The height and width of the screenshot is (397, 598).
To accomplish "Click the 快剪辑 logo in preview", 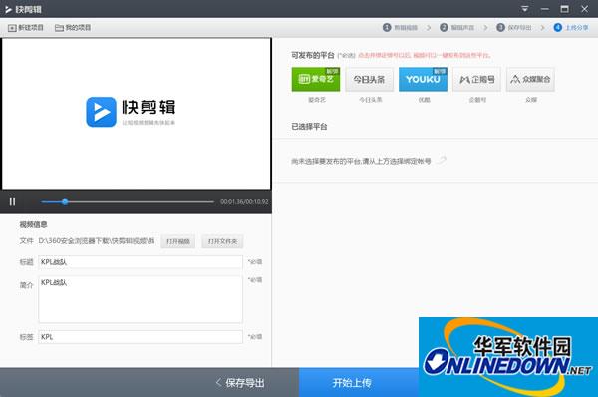I will click(131, 112).
